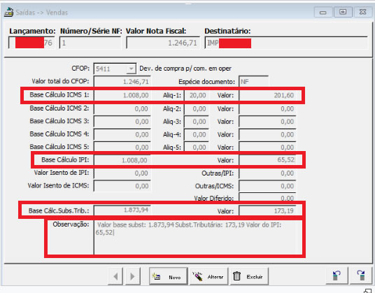Click the Saídas Vendas window icon

click(x=8, y=12)
